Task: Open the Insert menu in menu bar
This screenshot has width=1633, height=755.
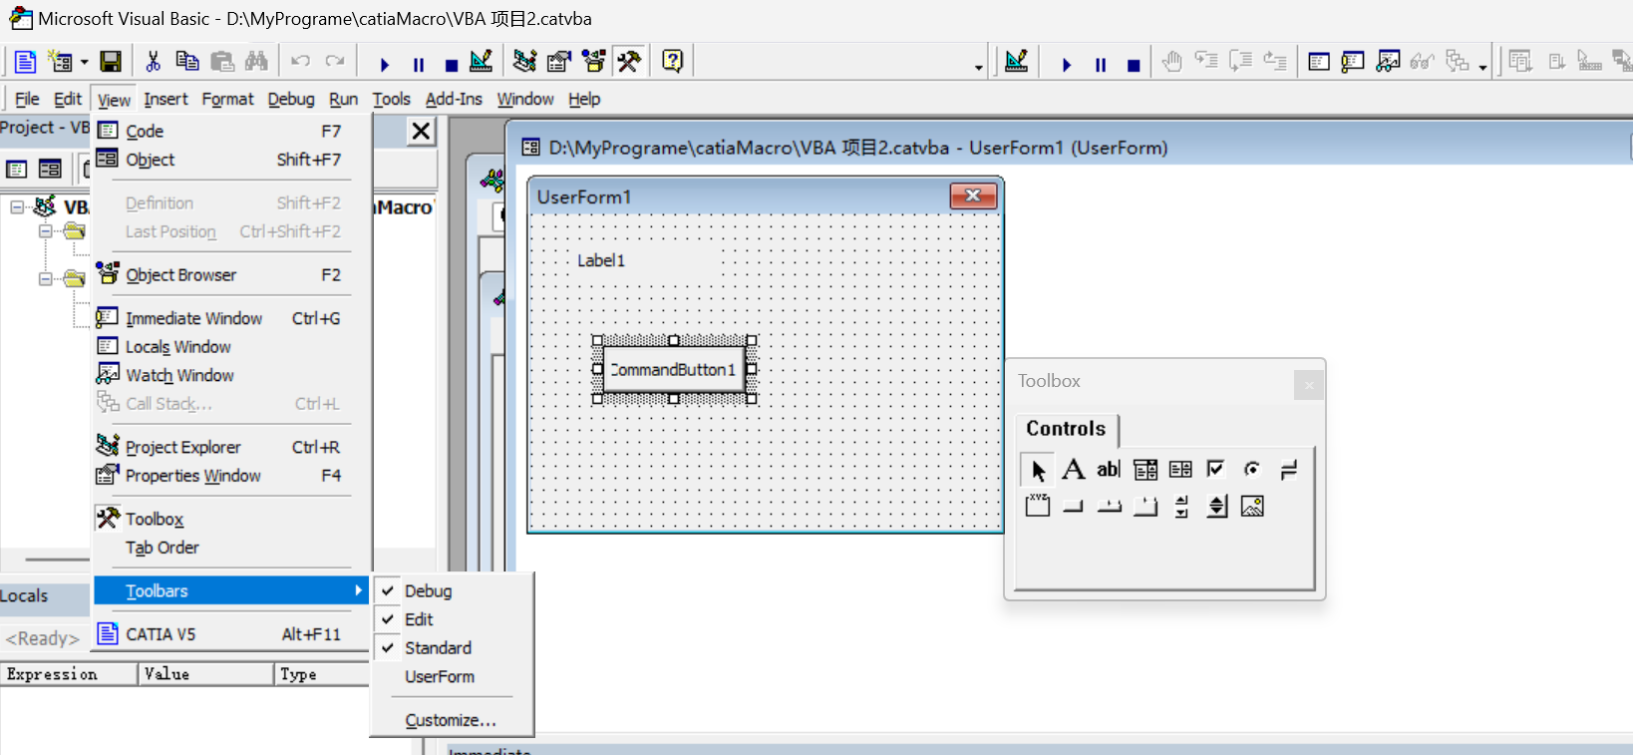Action: point(165,99)
